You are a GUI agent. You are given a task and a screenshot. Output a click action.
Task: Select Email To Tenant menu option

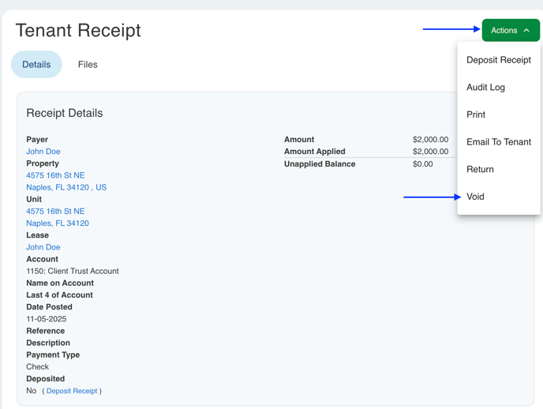point(498,142)
